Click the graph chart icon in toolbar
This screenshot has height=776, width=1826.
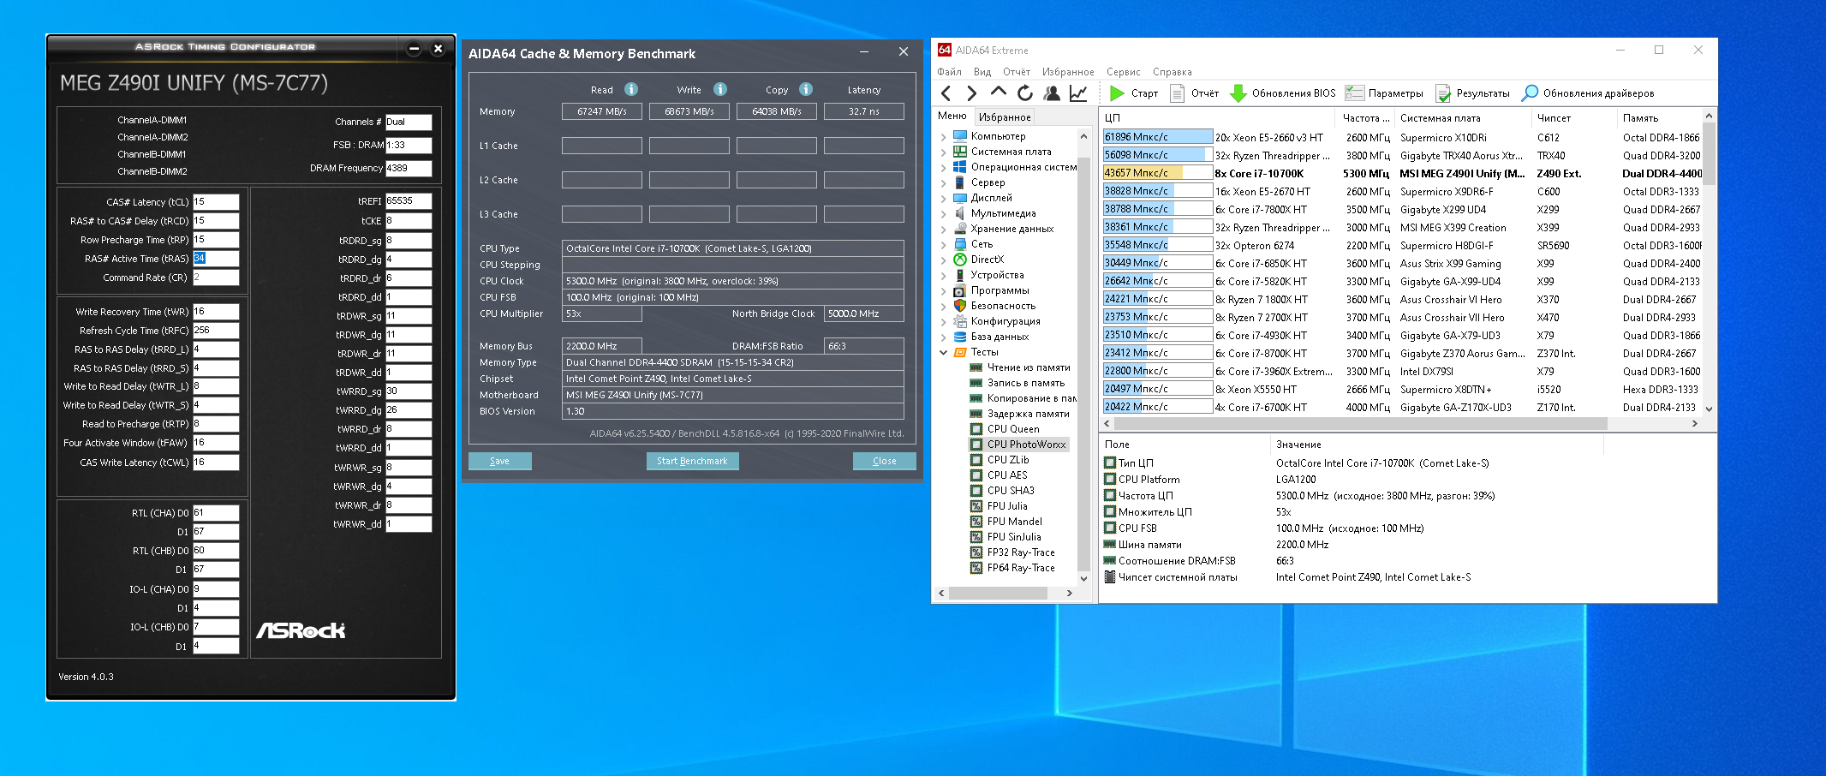click(x=1078, y=93)
